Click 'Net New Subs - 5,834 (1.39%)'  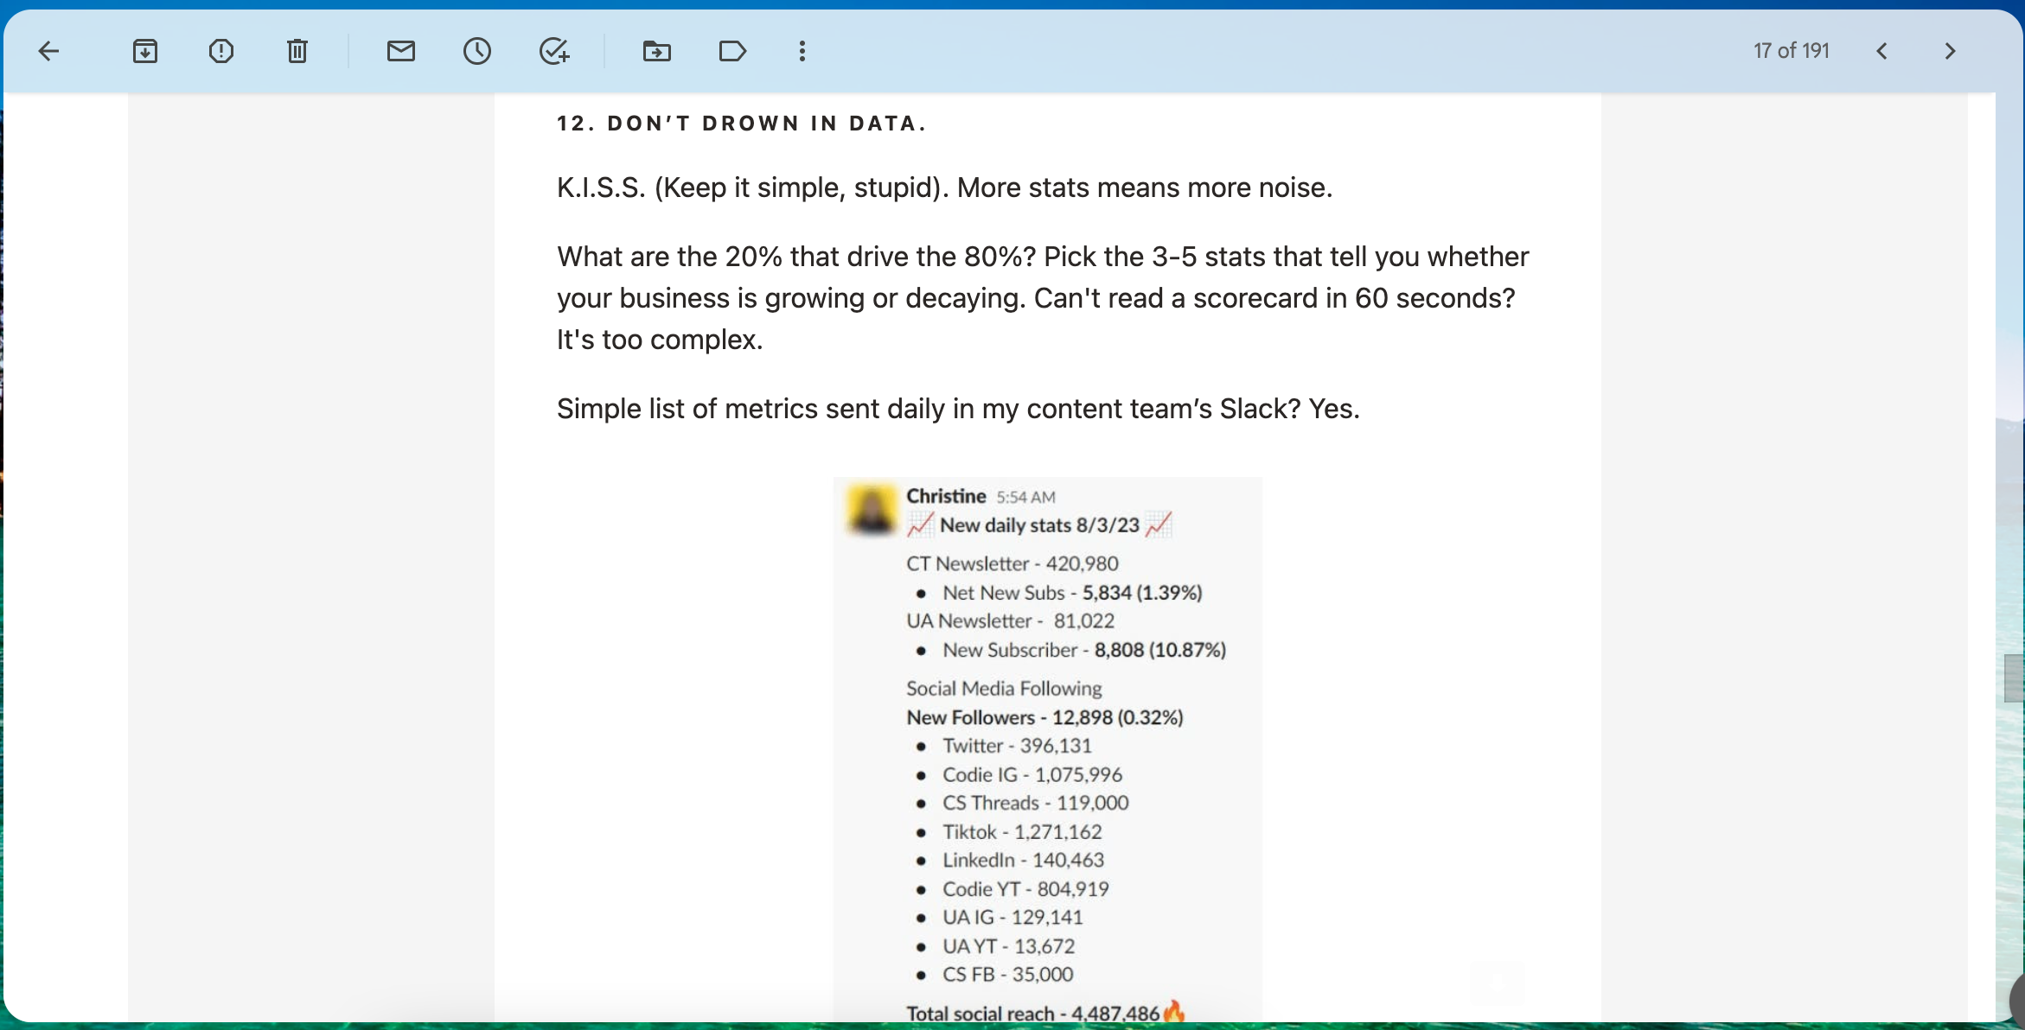(x=1072, y=593)
